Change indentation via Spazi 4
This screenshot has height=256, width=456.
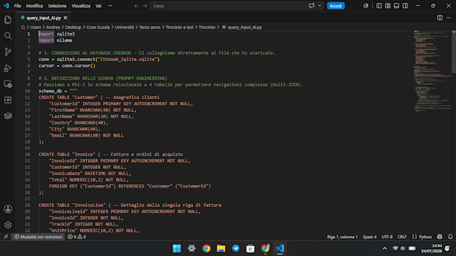click(369, 237)
